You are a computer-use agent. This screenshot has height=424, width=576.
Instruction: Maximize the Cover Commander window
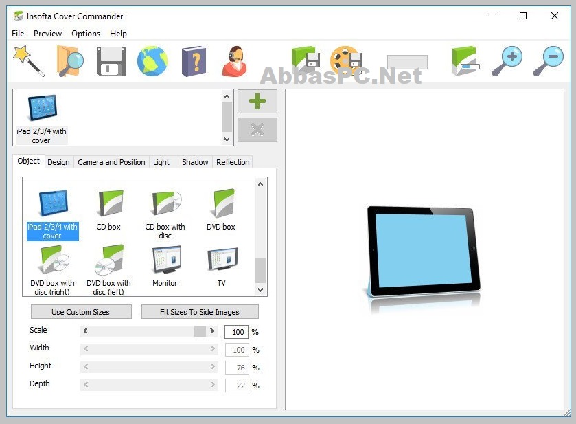523,16
